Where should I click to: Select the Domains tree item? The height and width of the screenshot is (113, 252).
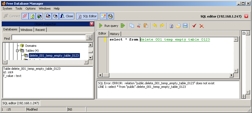[x=31, y=46]
